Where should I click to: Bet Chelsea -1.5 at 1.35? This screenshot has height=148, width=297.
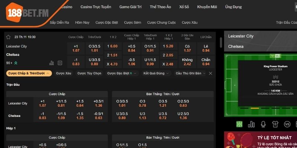pos(80,116)
